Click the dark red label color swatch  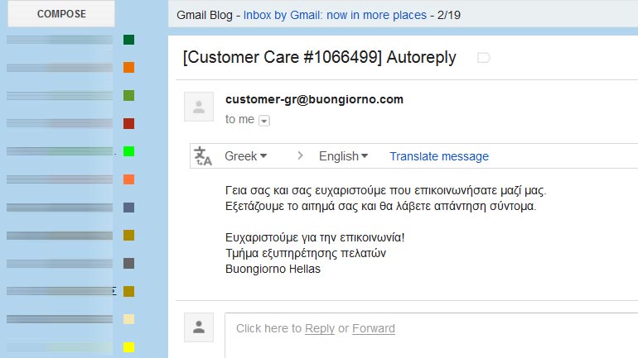(128, 123)
